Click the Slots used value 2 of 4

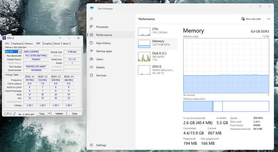[257, 122]
